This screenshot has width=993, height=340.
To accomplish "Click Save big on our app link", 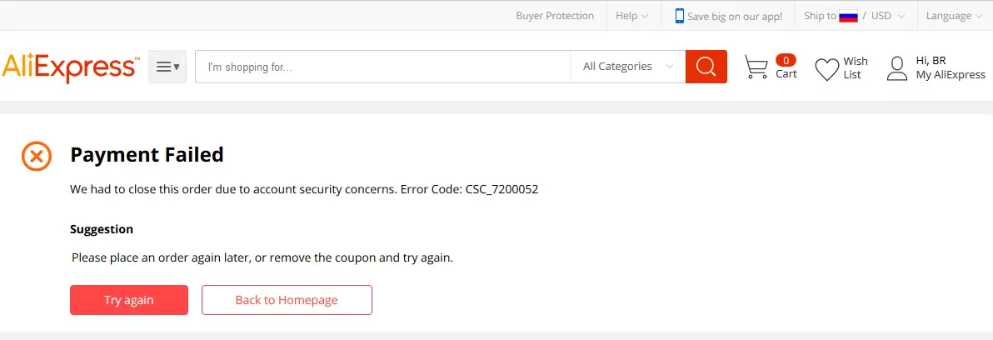I will click(735, 17).
